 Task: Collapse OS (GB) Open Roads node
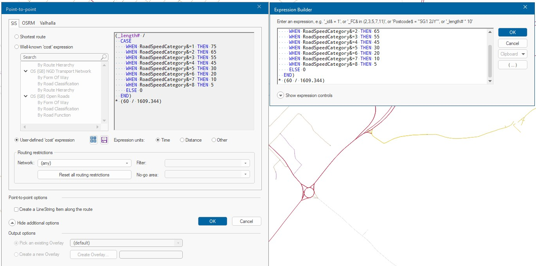coord(26,96)
